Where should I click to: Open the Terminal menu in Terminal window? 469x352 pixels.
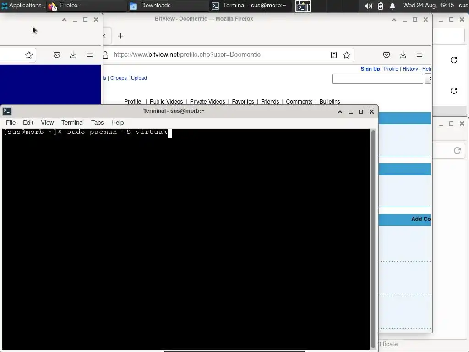pyautogui.click(x=72, y=123)
